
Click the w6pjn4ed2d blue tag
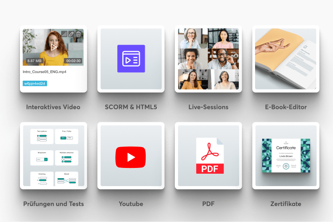[x=35, y=83]
